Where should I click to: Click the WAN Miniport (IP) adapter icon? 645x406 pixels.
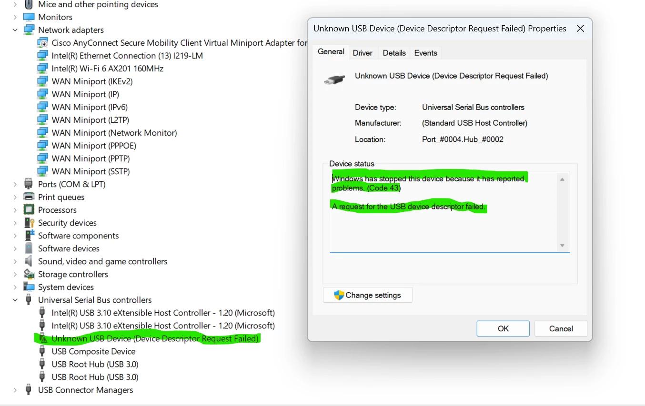coord(42,94)
